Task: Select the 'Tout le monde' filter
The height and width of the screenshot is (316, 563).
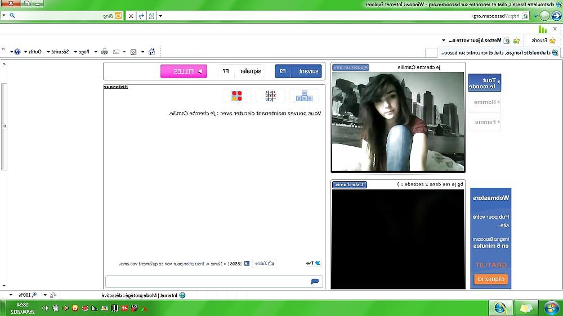Action: click(485, 83)
